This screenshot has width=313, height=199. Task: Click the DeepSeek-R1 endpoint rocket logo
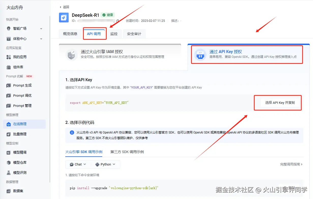(x=64, y=18)
